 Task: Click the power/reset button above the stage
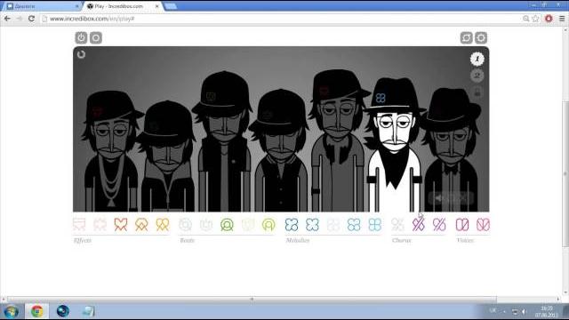[x=81, y=37]
